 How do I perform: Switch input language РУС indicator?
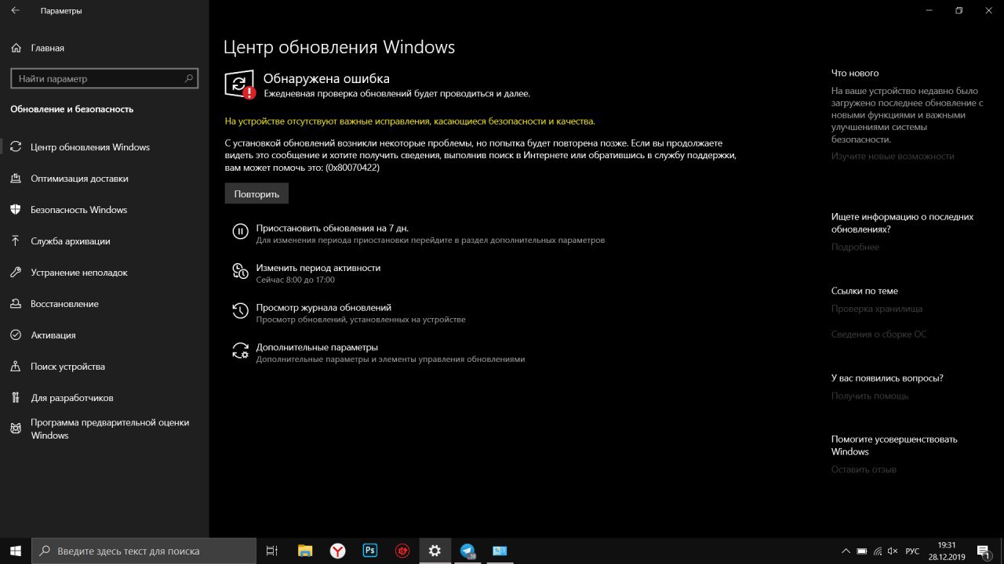coord(912,551)
